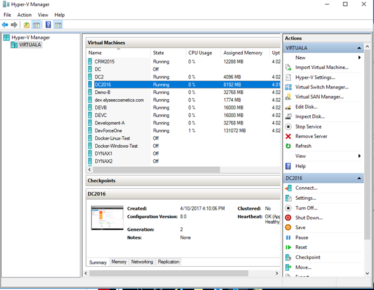Viewport: 374px width, 290px height.
Task: Click the Edit Disk icon
Action: click(x=288, y=107)
